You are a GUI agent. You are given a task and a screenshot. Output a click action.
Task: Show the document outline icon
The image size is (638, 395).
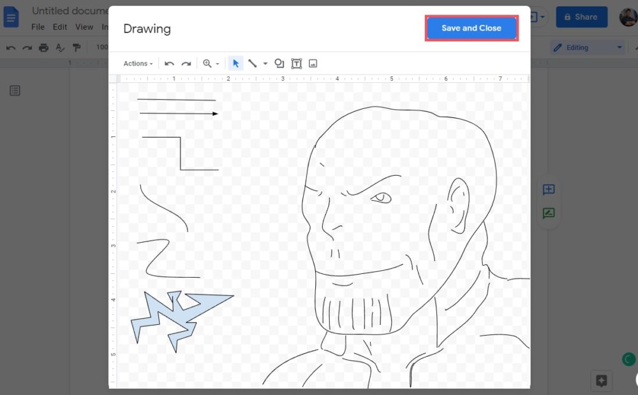pos(15,91)
